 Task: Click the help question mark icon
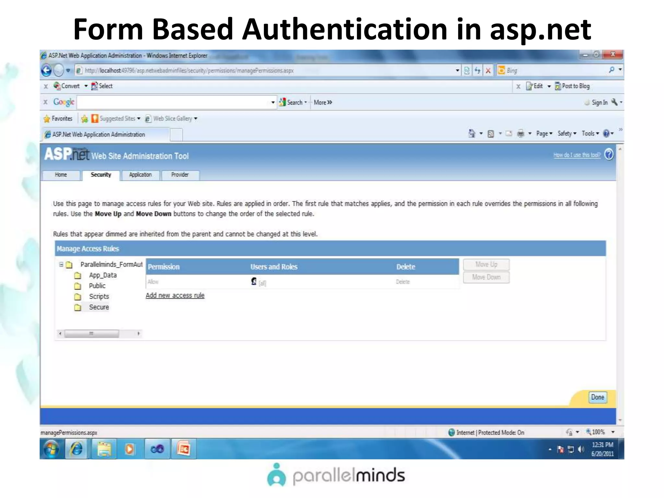tap(609, 154)
